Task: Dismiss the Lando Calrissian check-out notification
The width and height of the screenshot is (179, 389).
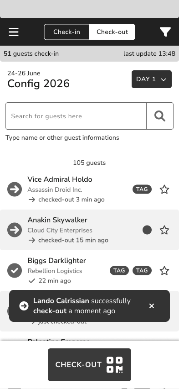Action: click(152, 306)
